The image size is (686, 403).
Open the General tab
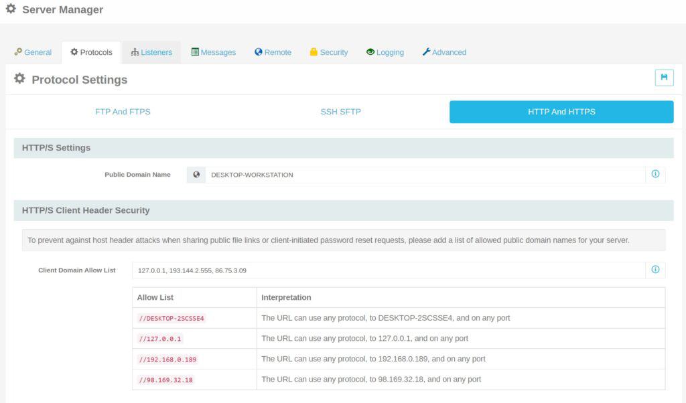(33, 52)
